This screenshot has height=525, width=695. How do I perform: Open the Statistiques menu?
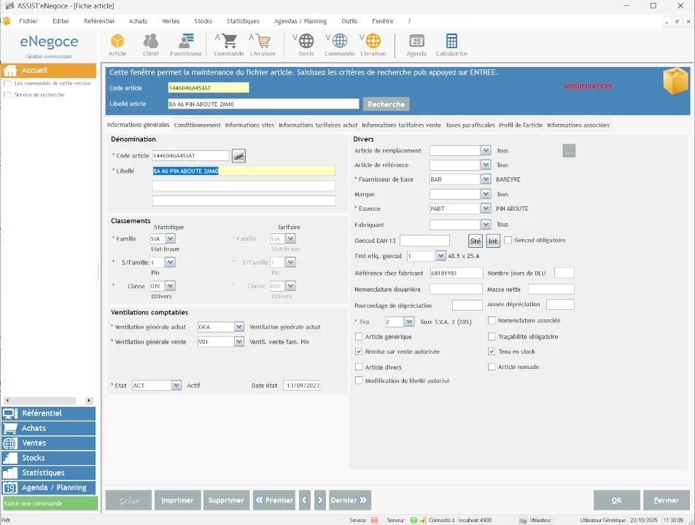243,21
